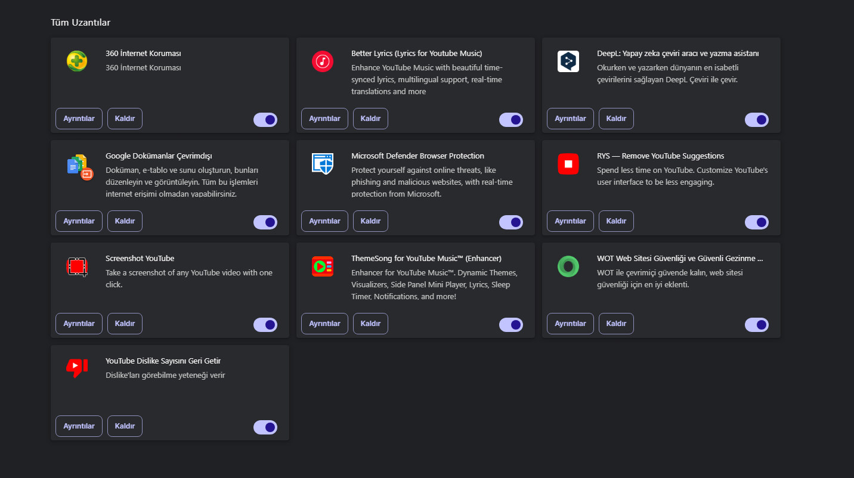Remove the RYS extension with Kaldır
Viewport: 854px width, 478px height.
click(x=616, y=221)
